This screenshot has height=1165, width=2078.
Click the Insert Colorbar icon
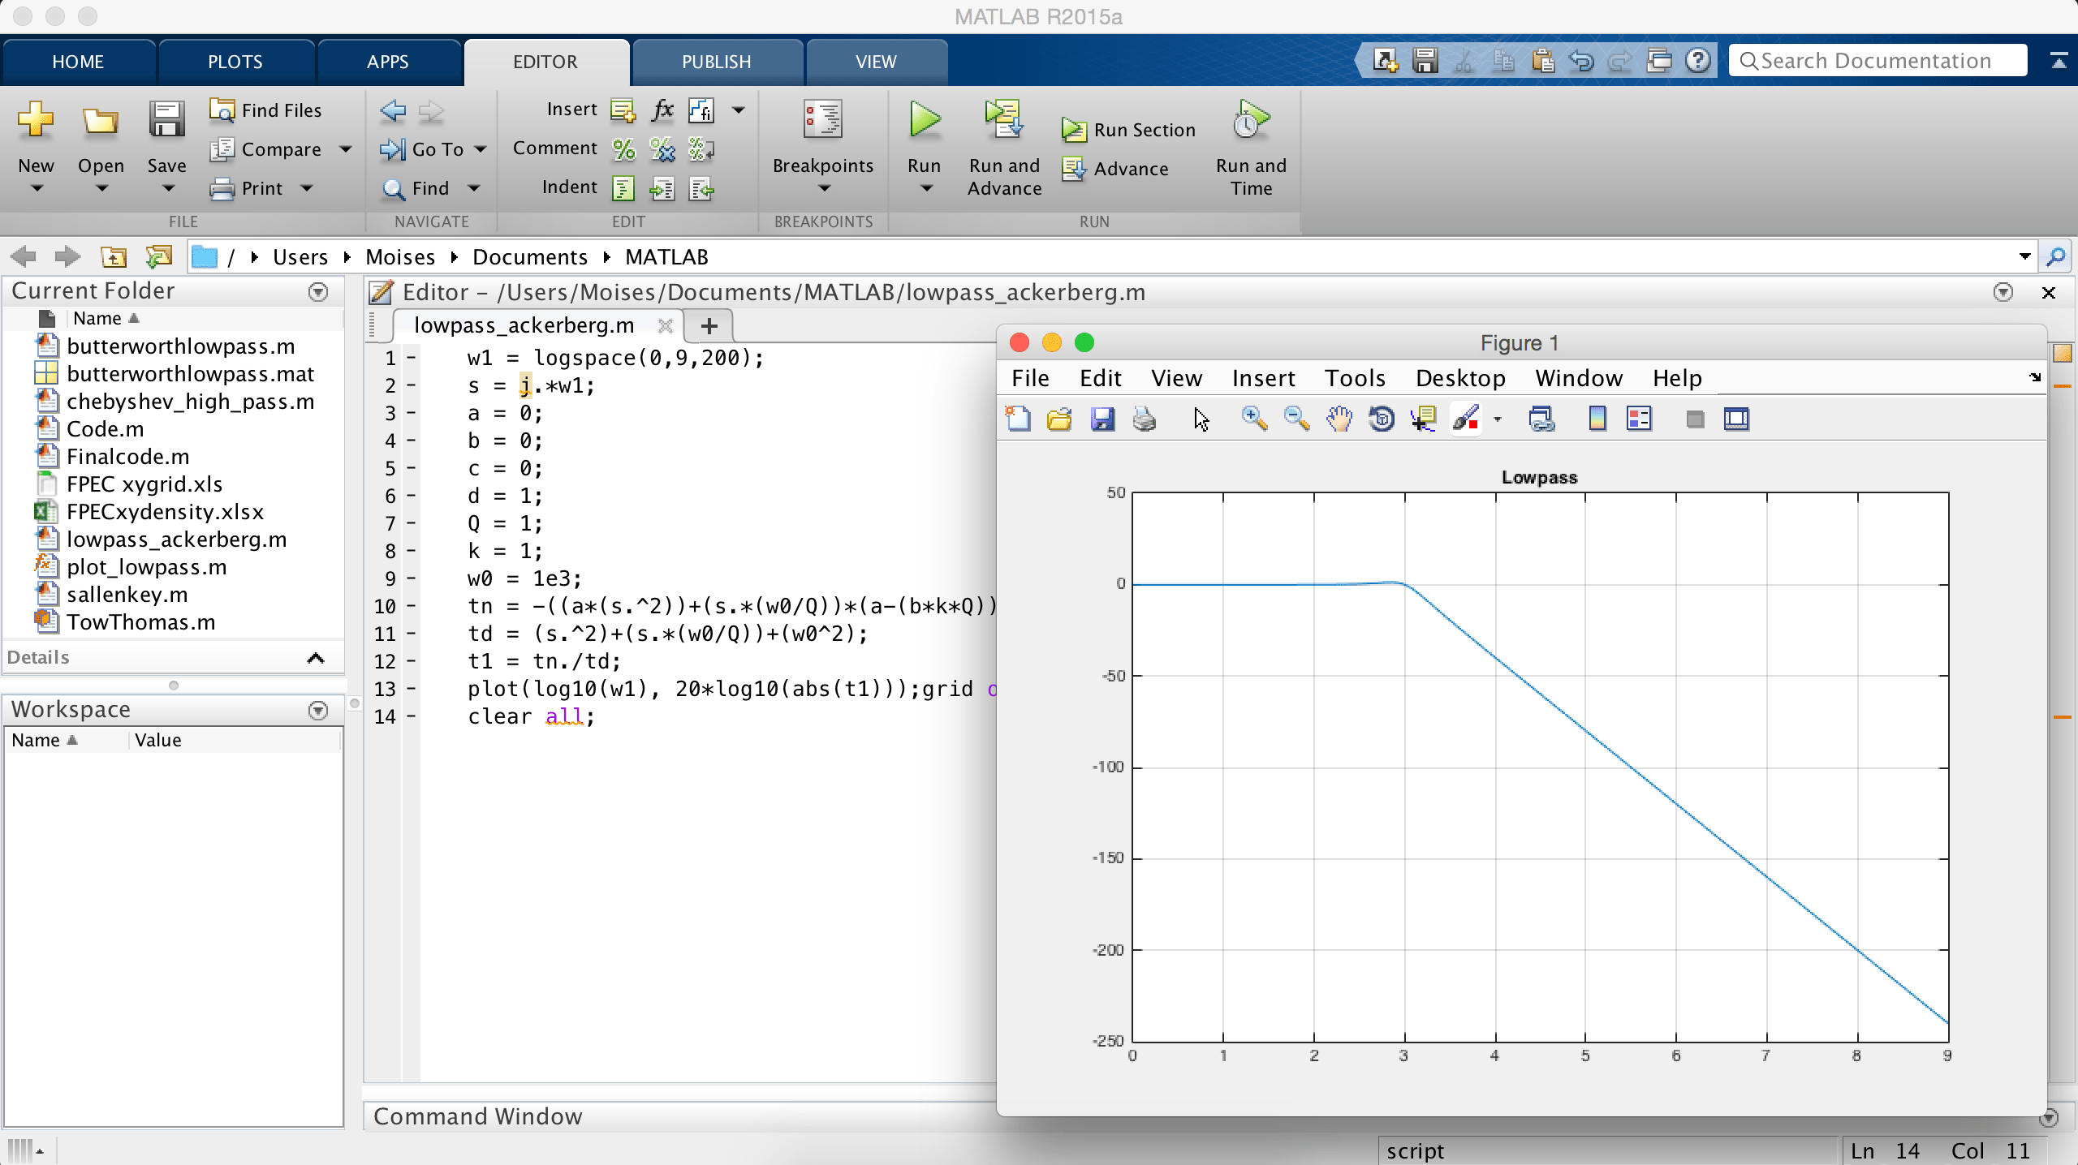(1597, 419)
